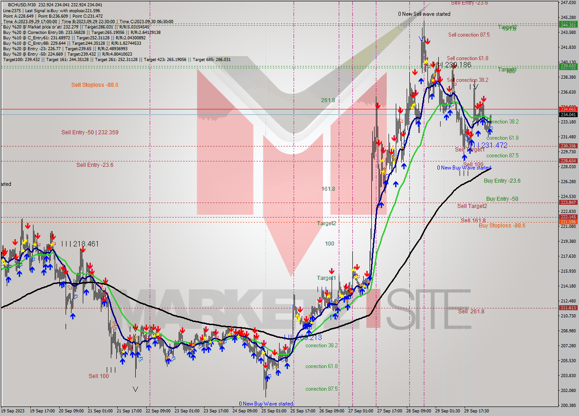Click the '21 Sep 17:00' time axis label
This screenshot has width=579, height=416.
coord(130,411)
